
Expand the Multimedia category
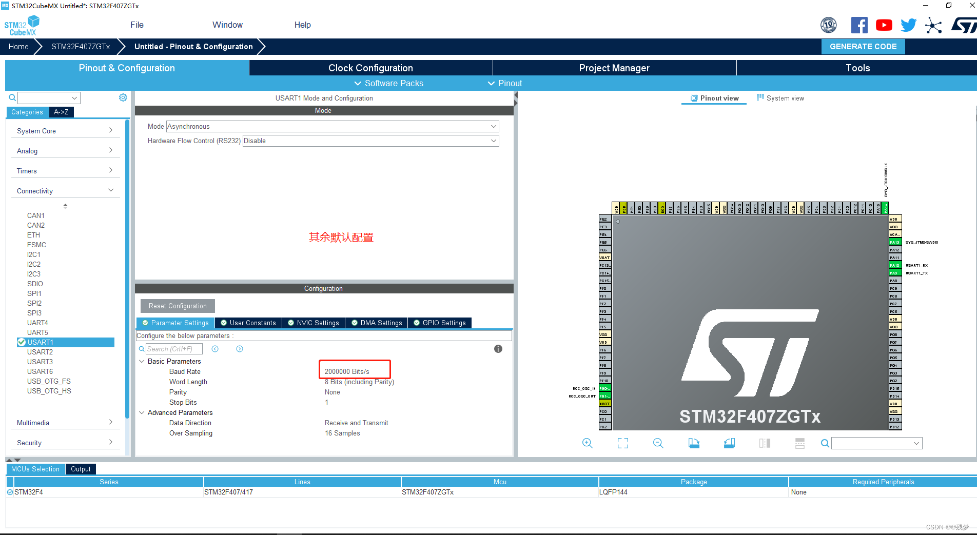(65, 423)
